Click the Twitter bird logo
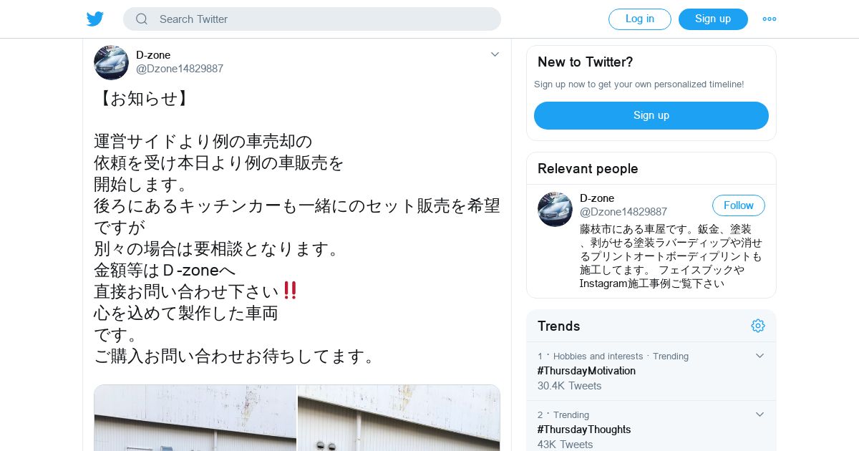Viewport: 859px width, 451px height. tap(95, 19)
